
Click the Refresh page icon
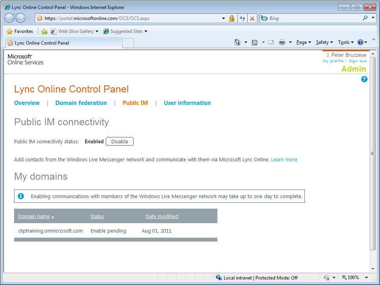242,18
